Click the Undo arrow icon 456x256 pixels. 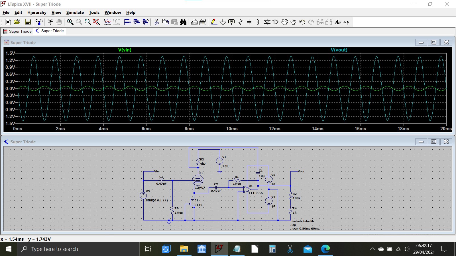(302, 22)
